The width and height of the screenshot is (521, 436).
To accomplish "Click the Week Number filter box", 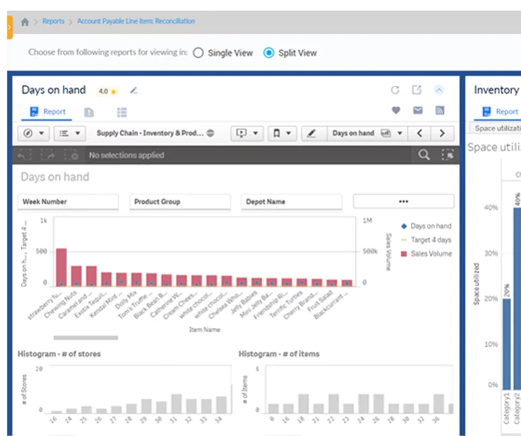I will click(68, 202).
